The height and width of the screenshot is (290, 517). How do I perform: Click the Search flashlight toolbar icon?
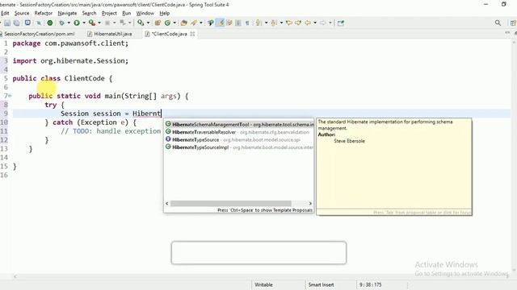(141, 23)
